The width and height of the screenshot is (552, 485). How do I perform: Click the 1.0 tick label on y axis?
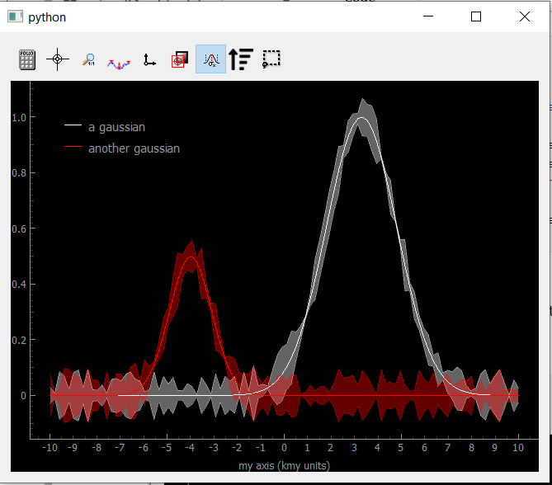pyautogui.click(x=19, y=118)
